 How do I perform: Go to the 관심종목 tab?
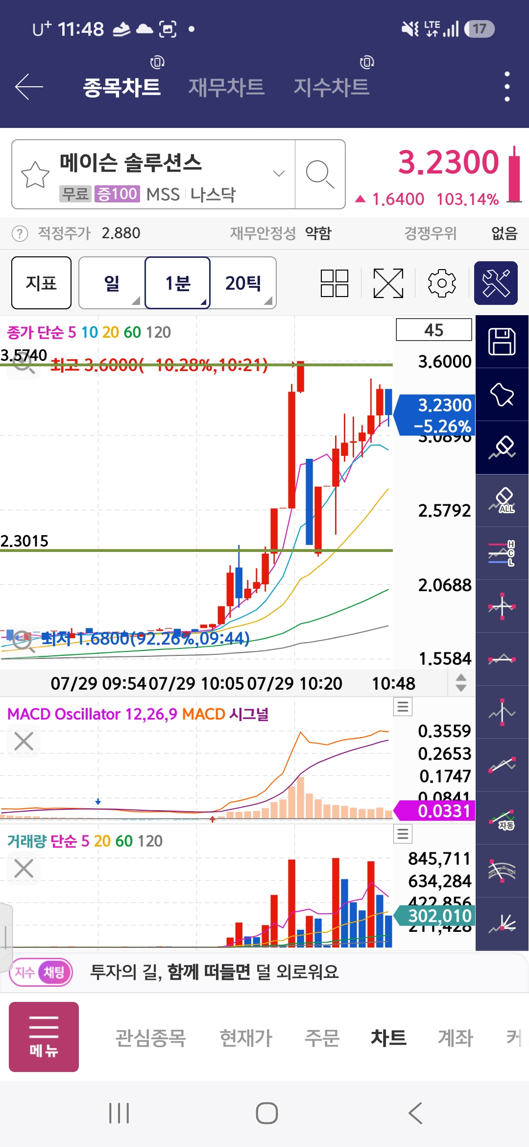coord(150,1038)
